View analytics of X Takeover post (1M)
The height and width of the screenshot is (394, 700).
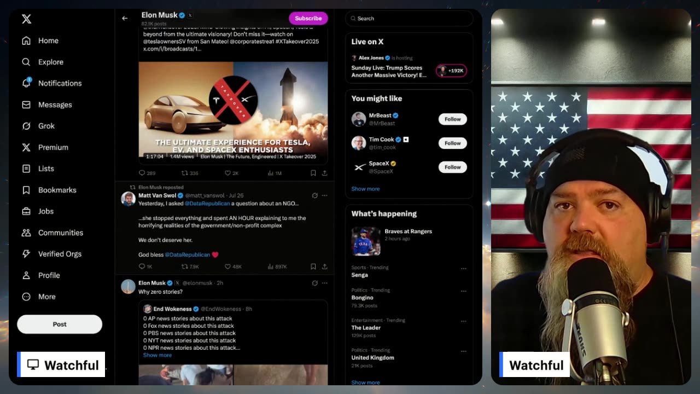click(x=275, y=173)
